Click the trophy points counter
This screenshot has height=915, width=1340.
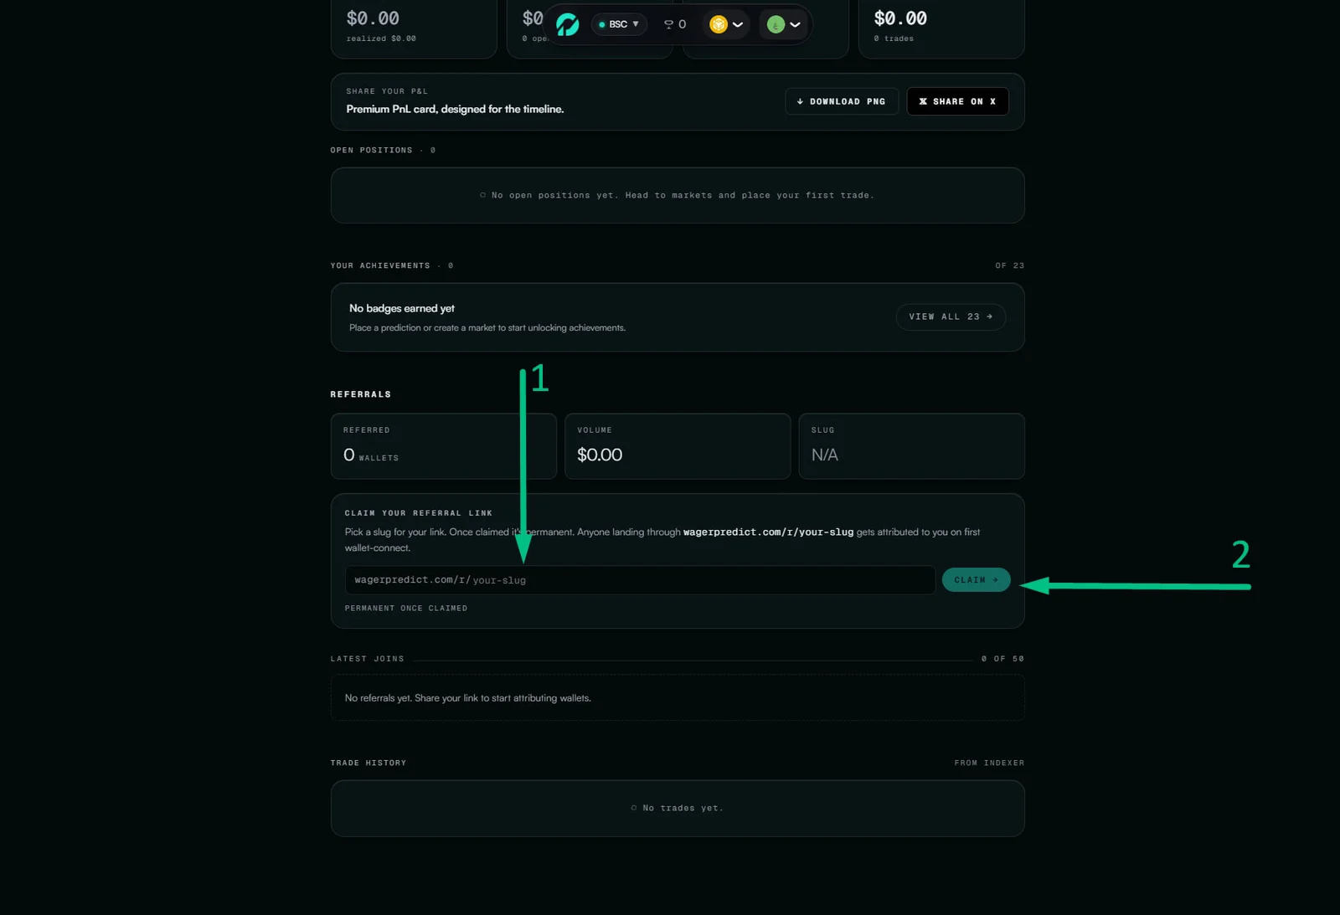pos(675,24)
